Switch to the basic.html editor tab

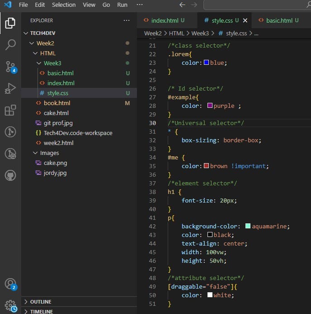pos(281,20)
